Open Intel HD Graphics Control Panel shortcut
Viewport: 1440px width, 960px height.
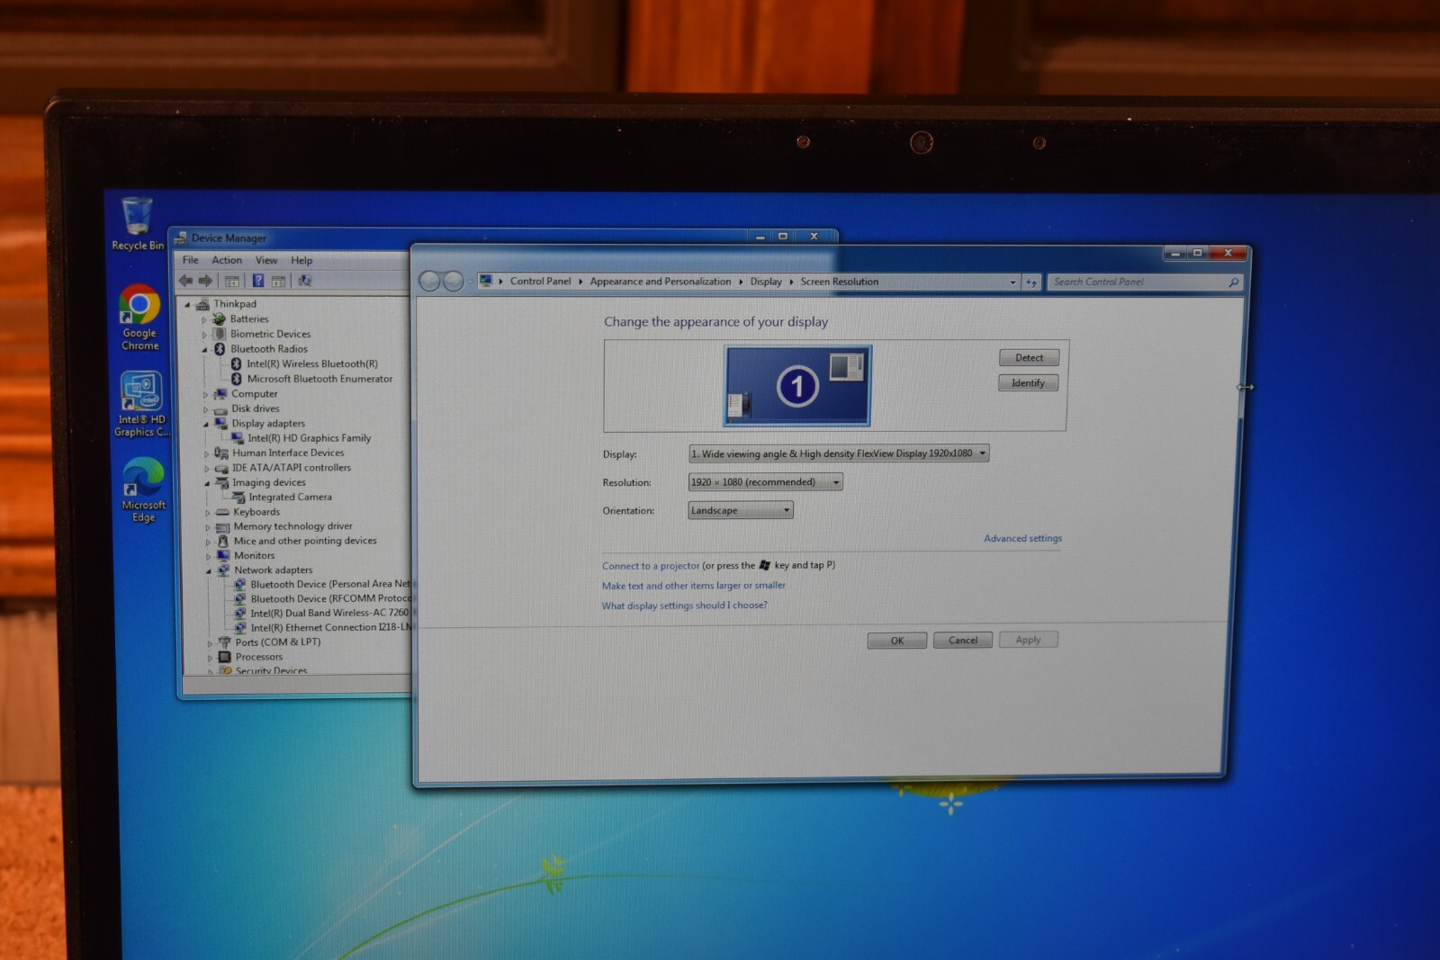click(x=141, y=404)
